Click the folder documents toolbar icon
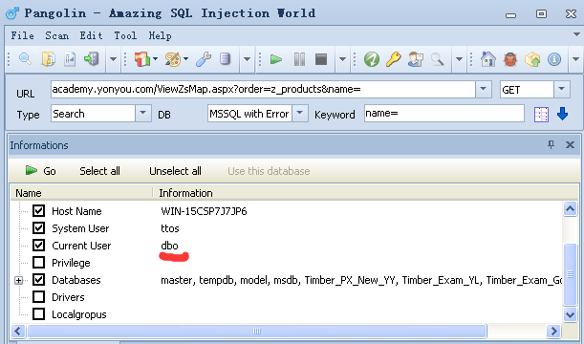This screenshot has height=344, width=584. tap(48, 59)
